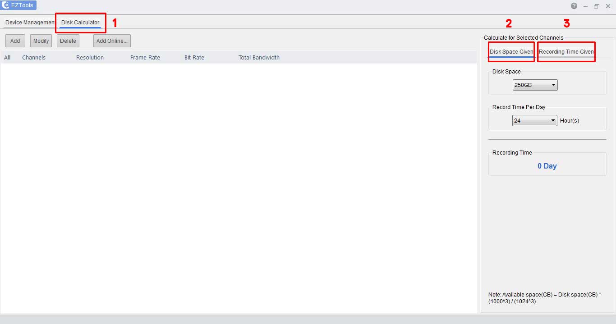Click the Recording Time result showing 0 Day
This screenshot has height=324, width=616.
click(x=547, y=166)
